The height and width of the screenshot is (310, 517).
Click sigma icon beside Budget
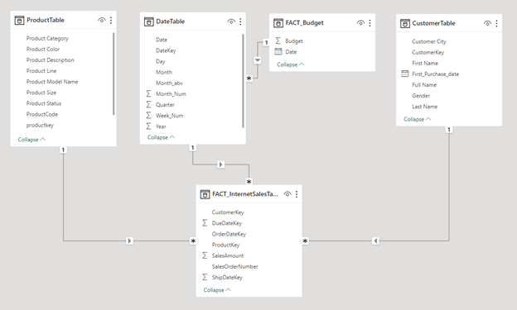click(278, 41)
